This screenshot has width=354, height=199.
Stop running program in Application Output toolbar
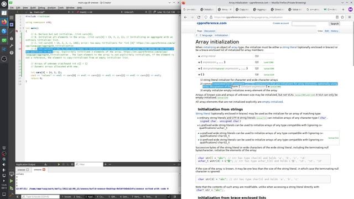pos(64,165)
